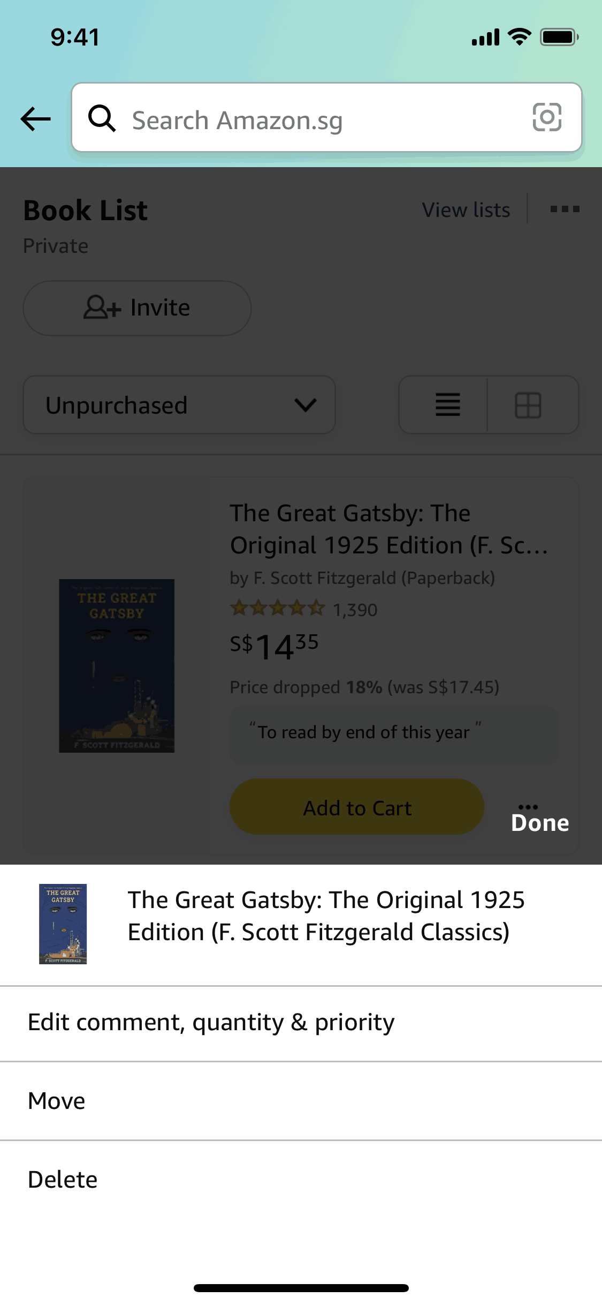Image resolution: width=602 pixels, height=1305 pixels.
Task: Select Edit comment, quantity & priority
Action: (x=211, y=1022)
